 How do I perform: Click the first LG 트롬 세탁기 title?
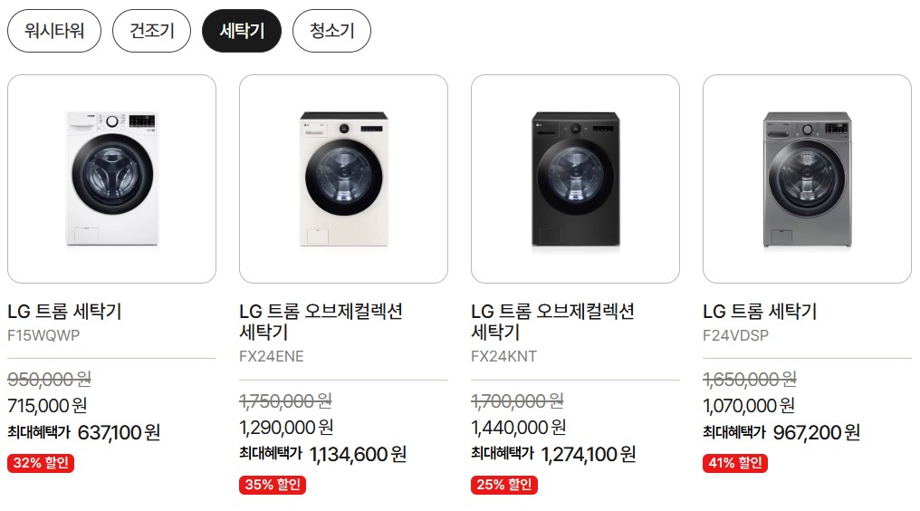pos(64,312)
